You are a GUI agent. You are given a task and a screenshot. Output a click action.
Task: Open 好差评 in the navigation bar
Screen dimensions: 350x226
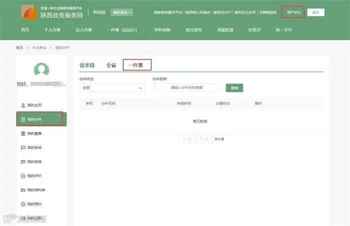pyautogui.click(x=254, y=29)
